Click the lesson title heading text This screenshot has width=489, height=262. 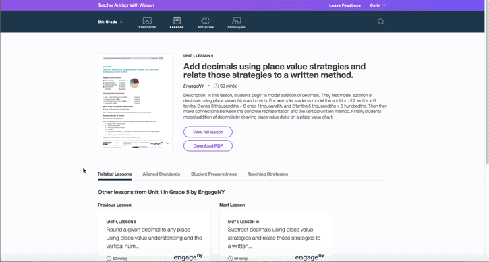click(275, 71)
